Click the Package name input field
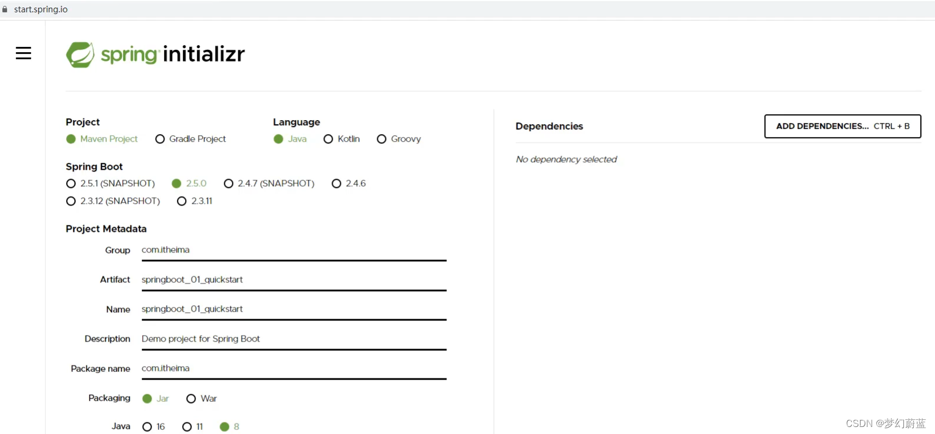The width and height of the screenshot is (935, 434). 294,368
